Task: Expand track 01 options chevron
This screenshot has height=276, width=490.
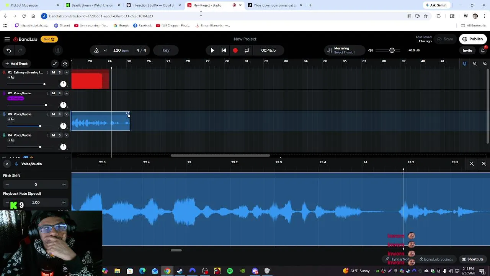Action: click(66, 72)
